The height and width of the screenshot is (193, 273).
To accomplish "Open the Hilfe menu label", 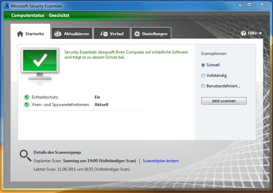I will pyautogui.click(x=252, y=33).
